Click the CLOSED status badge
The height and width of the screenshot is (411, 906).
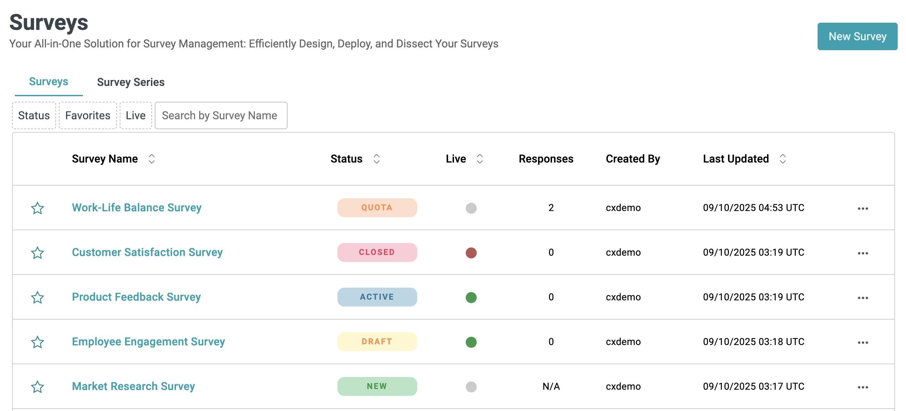(x=377, y=252)
